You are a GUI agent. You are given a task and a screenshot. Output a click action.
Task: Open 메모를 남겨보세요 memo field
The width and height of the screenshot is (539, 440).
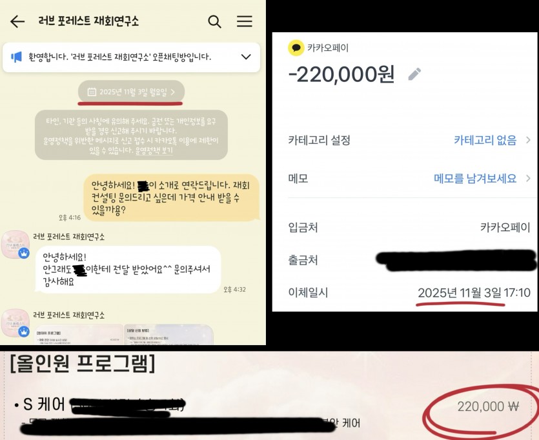pos(482,179)
